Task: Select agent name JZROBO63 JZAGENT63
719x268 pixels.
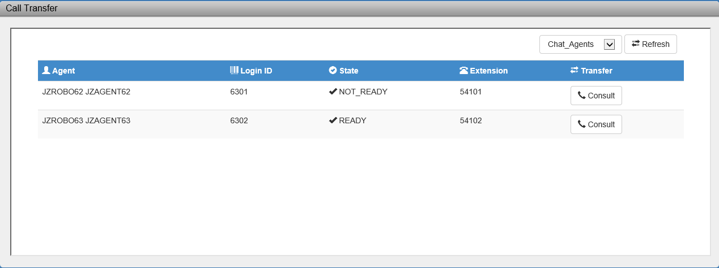Action: 86,120
